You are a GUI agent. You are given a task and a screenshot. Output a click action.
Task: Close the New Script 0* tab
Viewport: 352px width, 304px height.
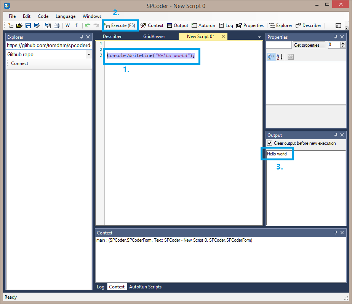tap(223, 36)
